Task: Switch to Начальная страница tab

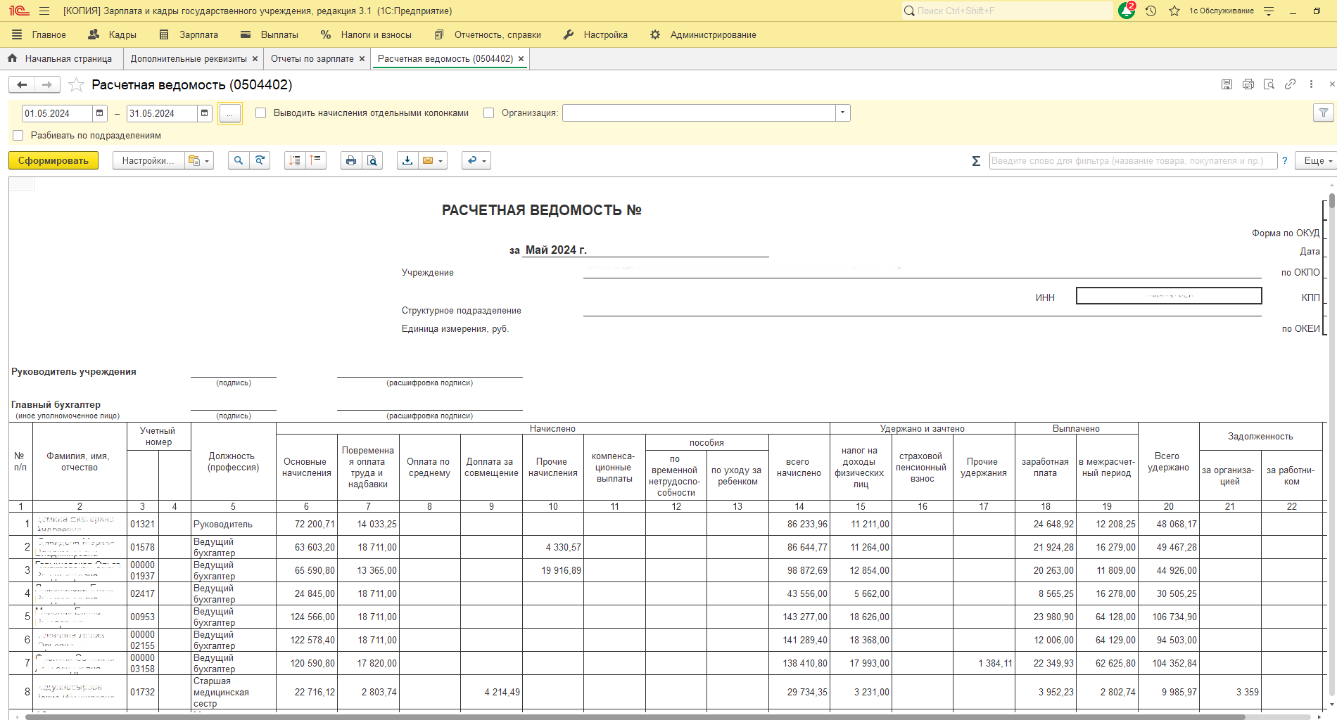Action: [61, 58]
